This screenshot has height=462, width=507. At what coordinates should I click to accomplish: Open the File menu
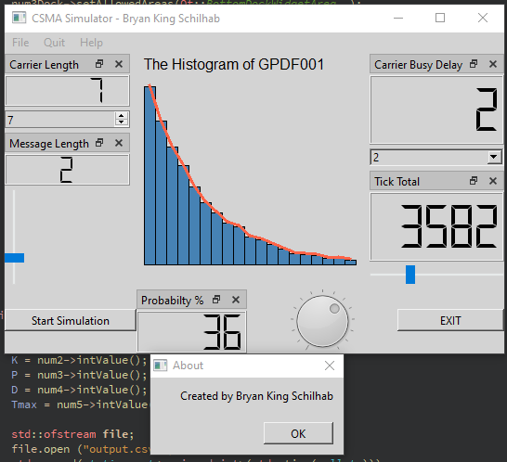[x=20, y=43]
